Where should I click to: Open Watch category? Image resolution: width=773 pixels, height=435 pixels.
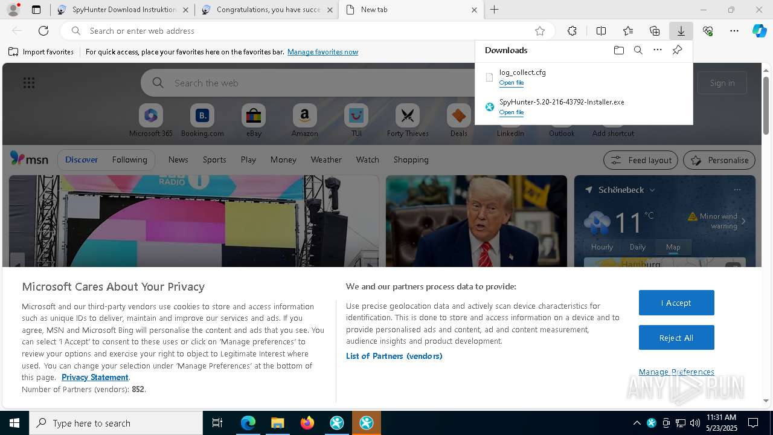click(368, 159)
